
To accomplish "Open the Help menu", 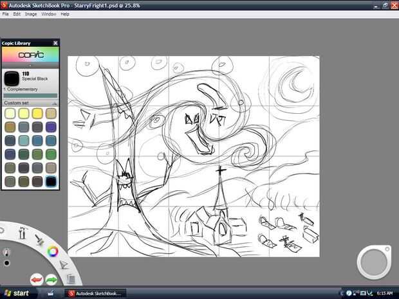I will [65, 14].
